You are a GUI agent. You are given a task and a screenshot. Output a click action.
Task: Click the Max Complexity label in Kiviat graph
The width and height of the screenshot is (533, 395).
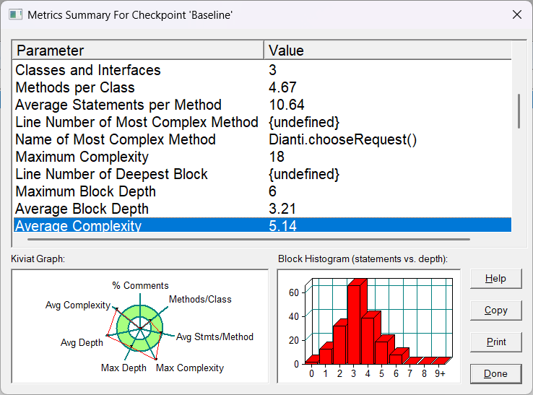[190, 368]
